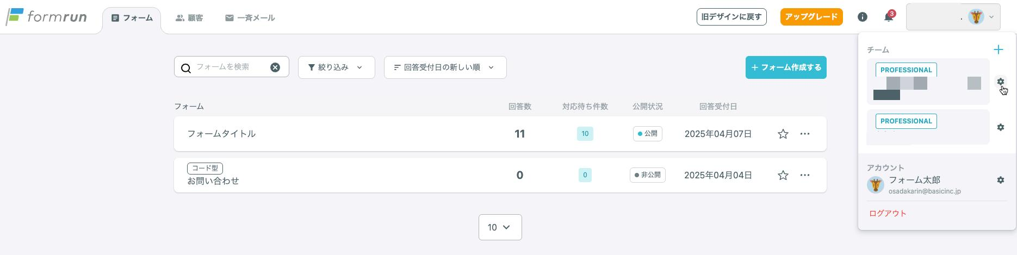Open settings gear for second team
This screenshot has height=255, width=1017.
click(1000, 127)
